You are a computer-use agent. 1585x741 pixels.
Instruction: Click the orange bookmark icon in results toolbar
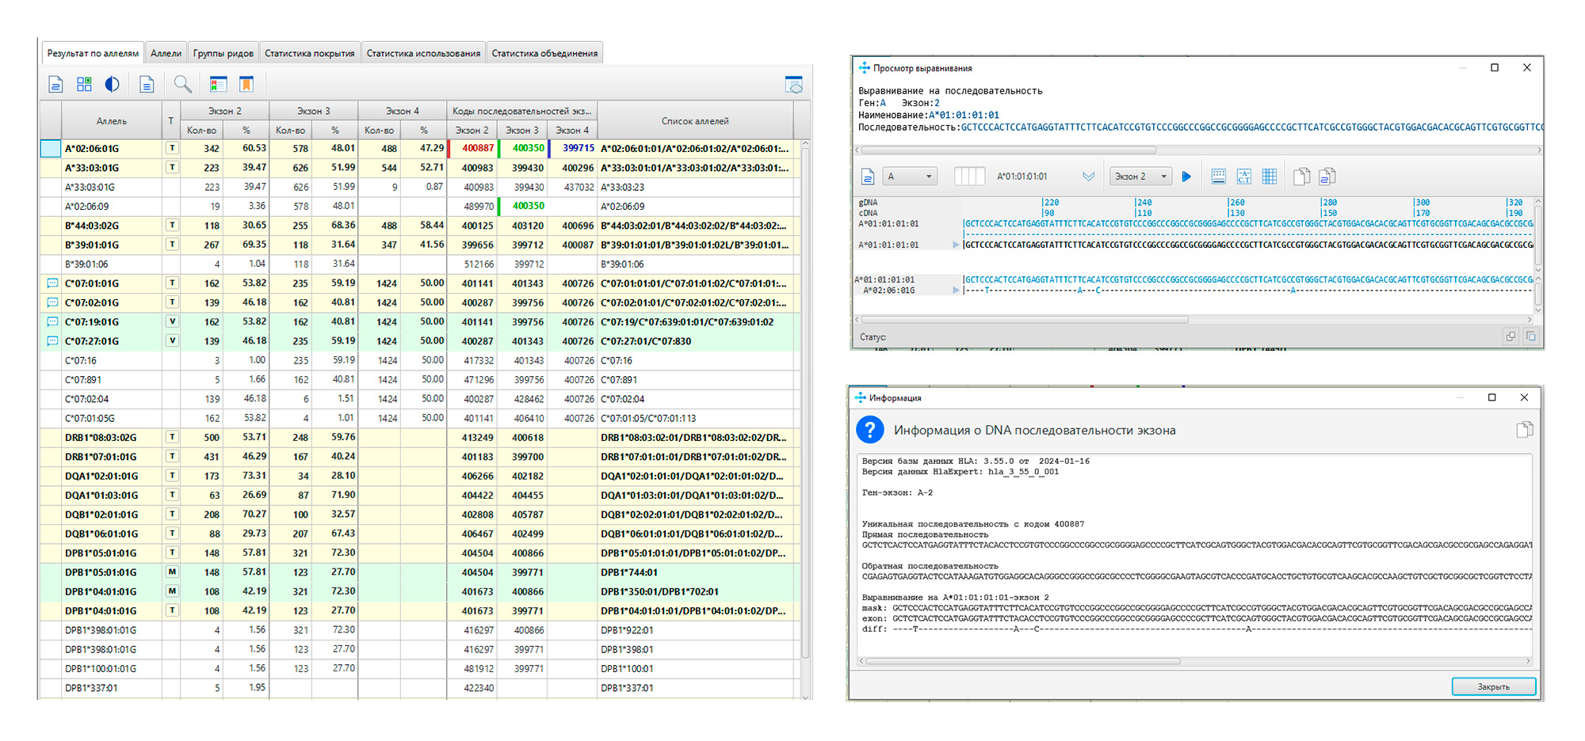[246, 84]
